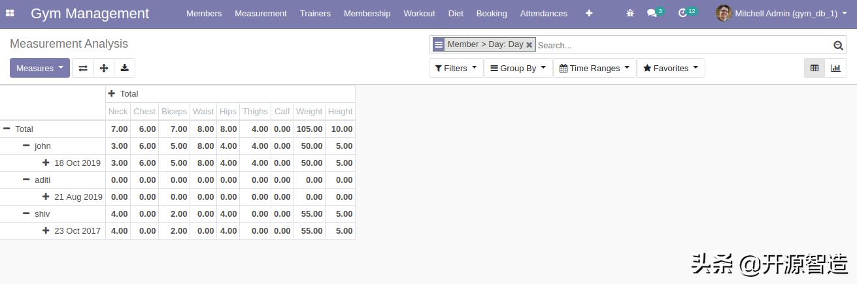Download the pivot table as xlsx
Viewport: 857px width, 284px height.
pos(124,68)
